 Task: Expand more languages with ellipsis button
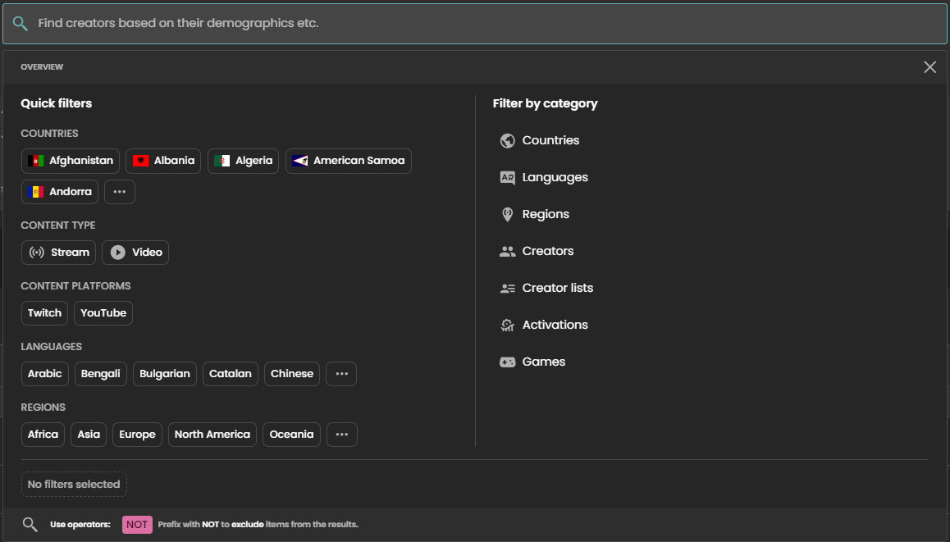(x=341, y=374)
